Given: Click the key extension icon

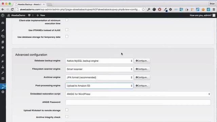Looking at the screenshot, I should (149, 9).
